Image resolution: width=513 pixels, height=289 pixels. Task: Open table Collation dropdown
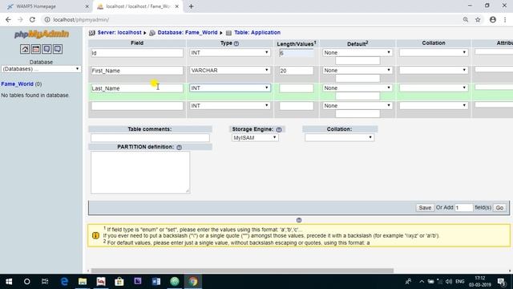(339, 137)
